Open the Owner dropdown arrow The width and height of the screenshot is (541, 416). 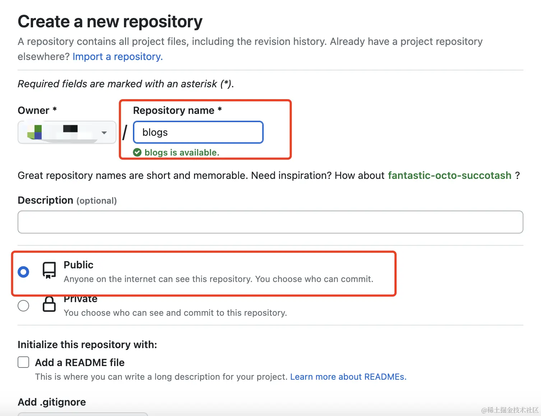point(104,133)
